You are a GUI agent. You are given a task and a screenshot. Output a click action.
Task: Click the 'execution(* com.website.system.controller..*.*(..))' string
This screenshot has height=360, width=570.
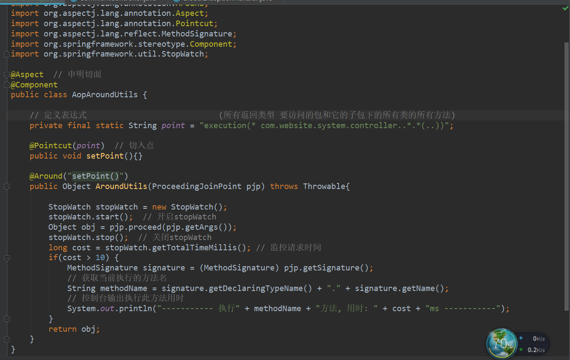pos(324,126)
